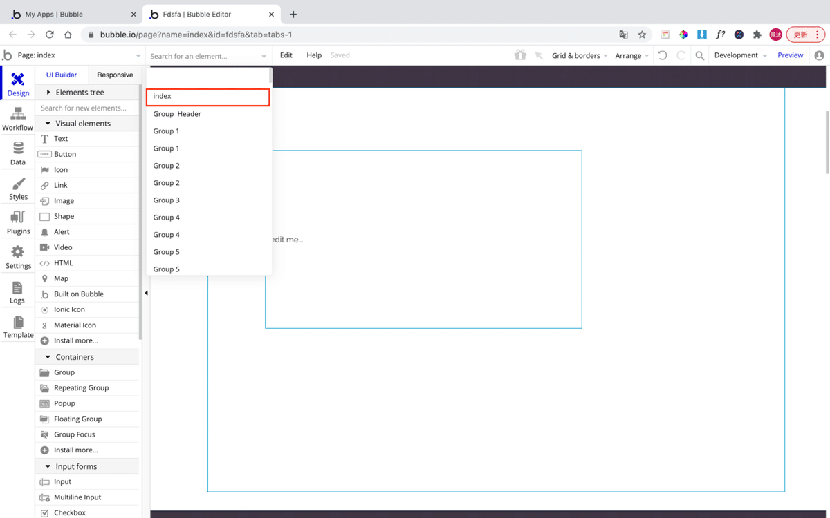Open the Page: index dropdown

click(78, 55)
